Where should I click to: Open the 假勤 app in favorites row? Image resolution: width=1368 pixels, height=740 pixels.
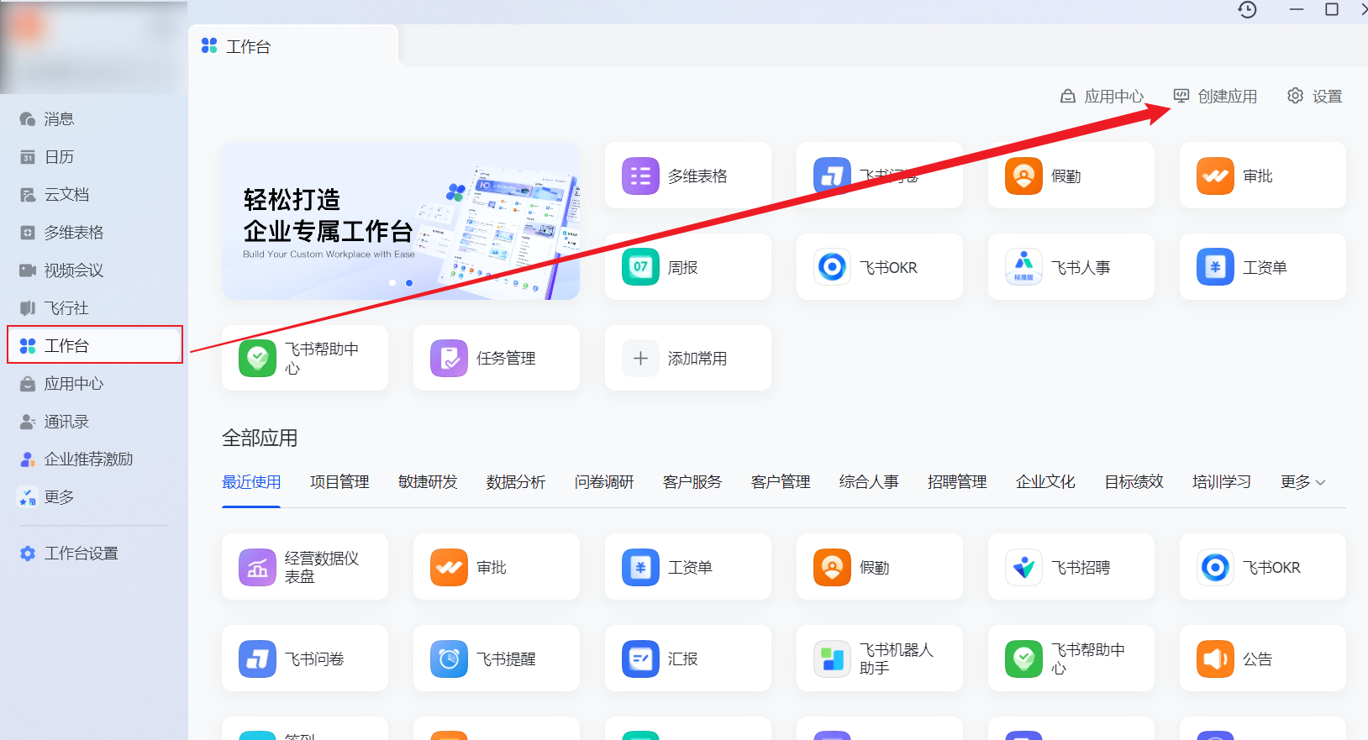click(1071, 176)
